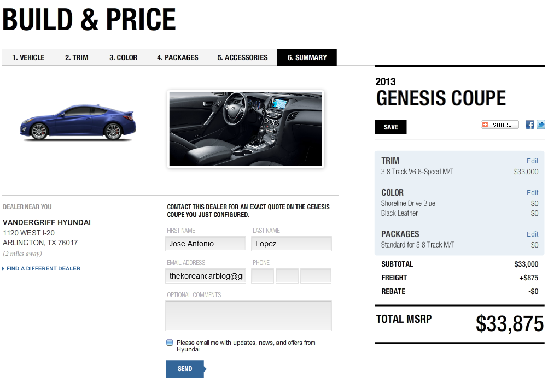Share the build on Facebook
The image size is (548, 383).
click(529, 125)
